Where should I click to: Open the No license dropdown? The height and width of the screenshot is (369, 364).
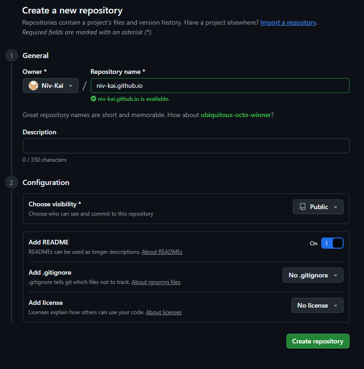318,305
